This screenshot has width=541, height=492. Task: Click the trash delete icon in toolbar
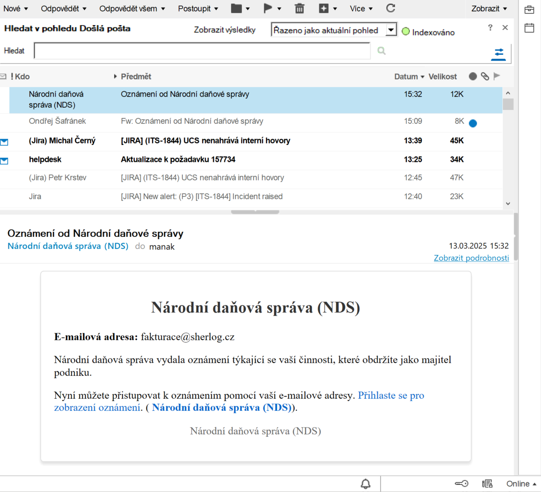pyautogui.click(x=299, y=9)
